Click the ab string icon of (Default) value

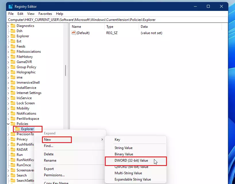tap(74, 33)
